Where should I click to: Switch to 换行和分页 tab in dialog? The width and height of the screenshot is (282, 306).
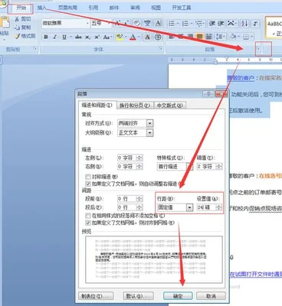tap(136, 106)
